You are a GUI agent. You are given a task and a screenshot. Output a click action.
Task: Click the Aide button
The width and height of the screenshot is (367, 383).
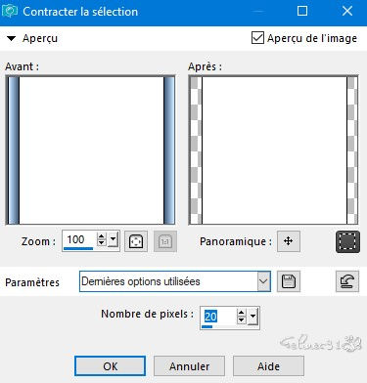(268, 366)
